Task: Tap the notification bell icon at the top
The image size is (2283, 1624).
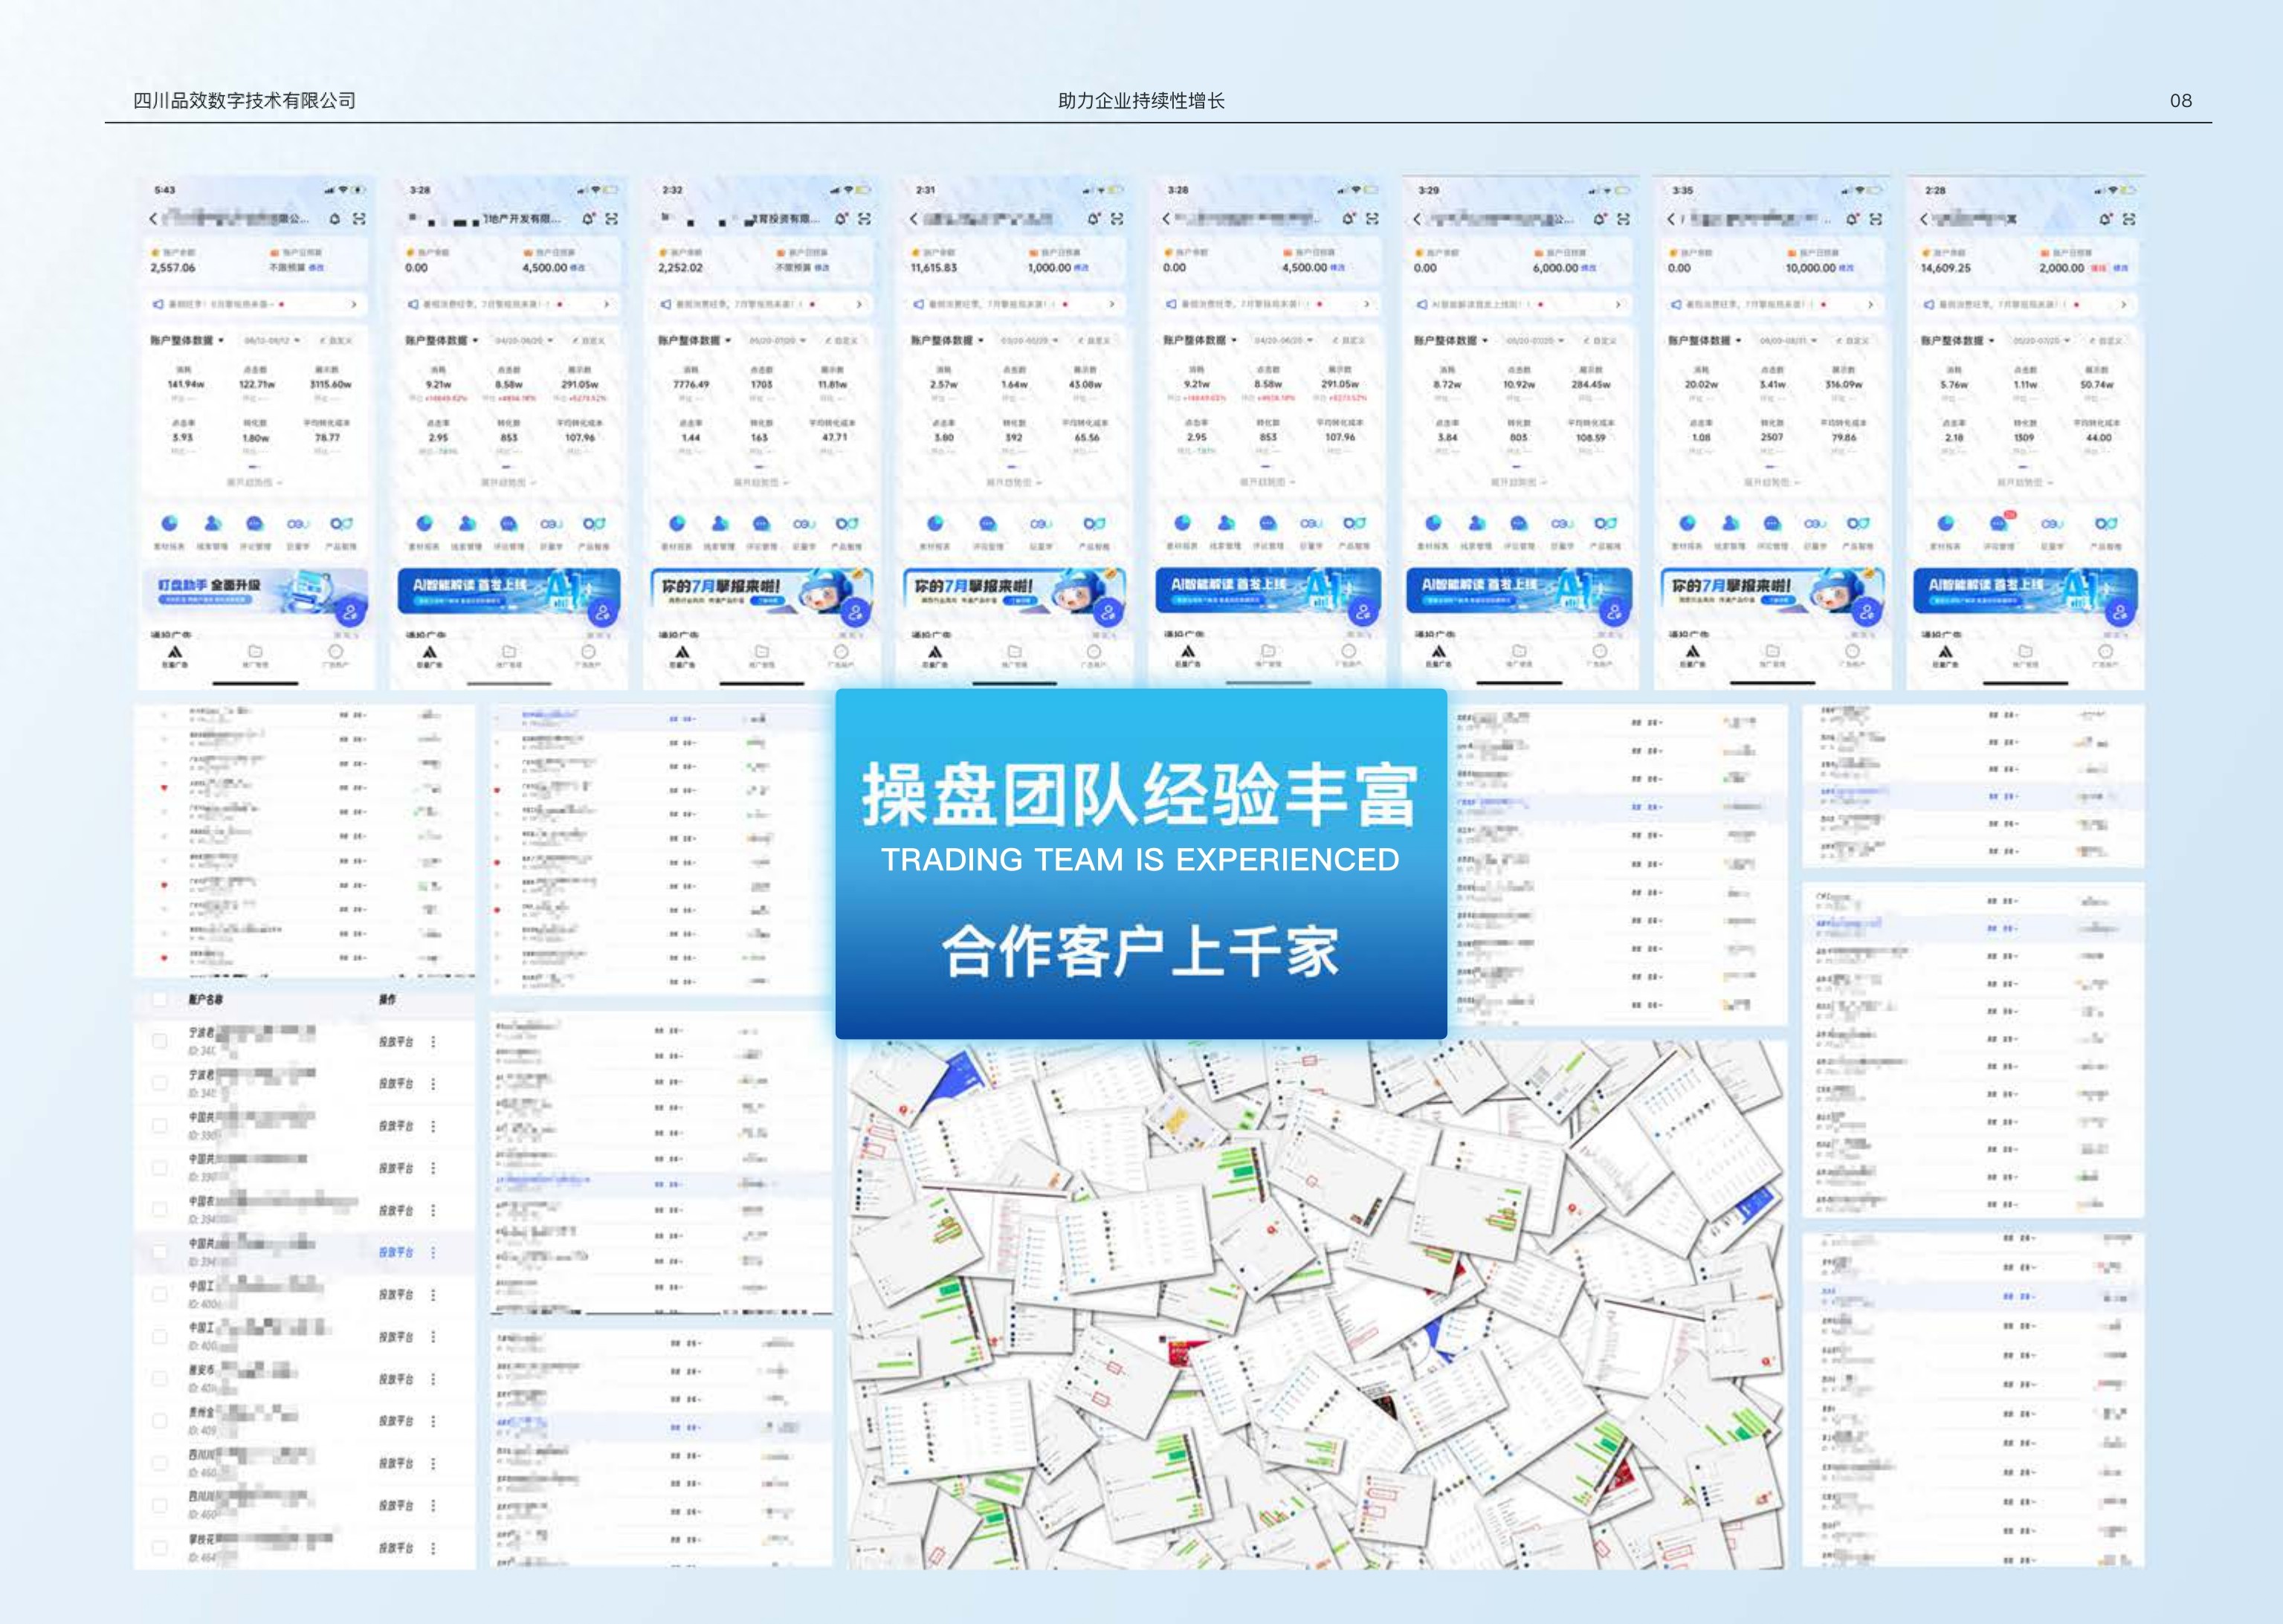Action: click(335, 219)
